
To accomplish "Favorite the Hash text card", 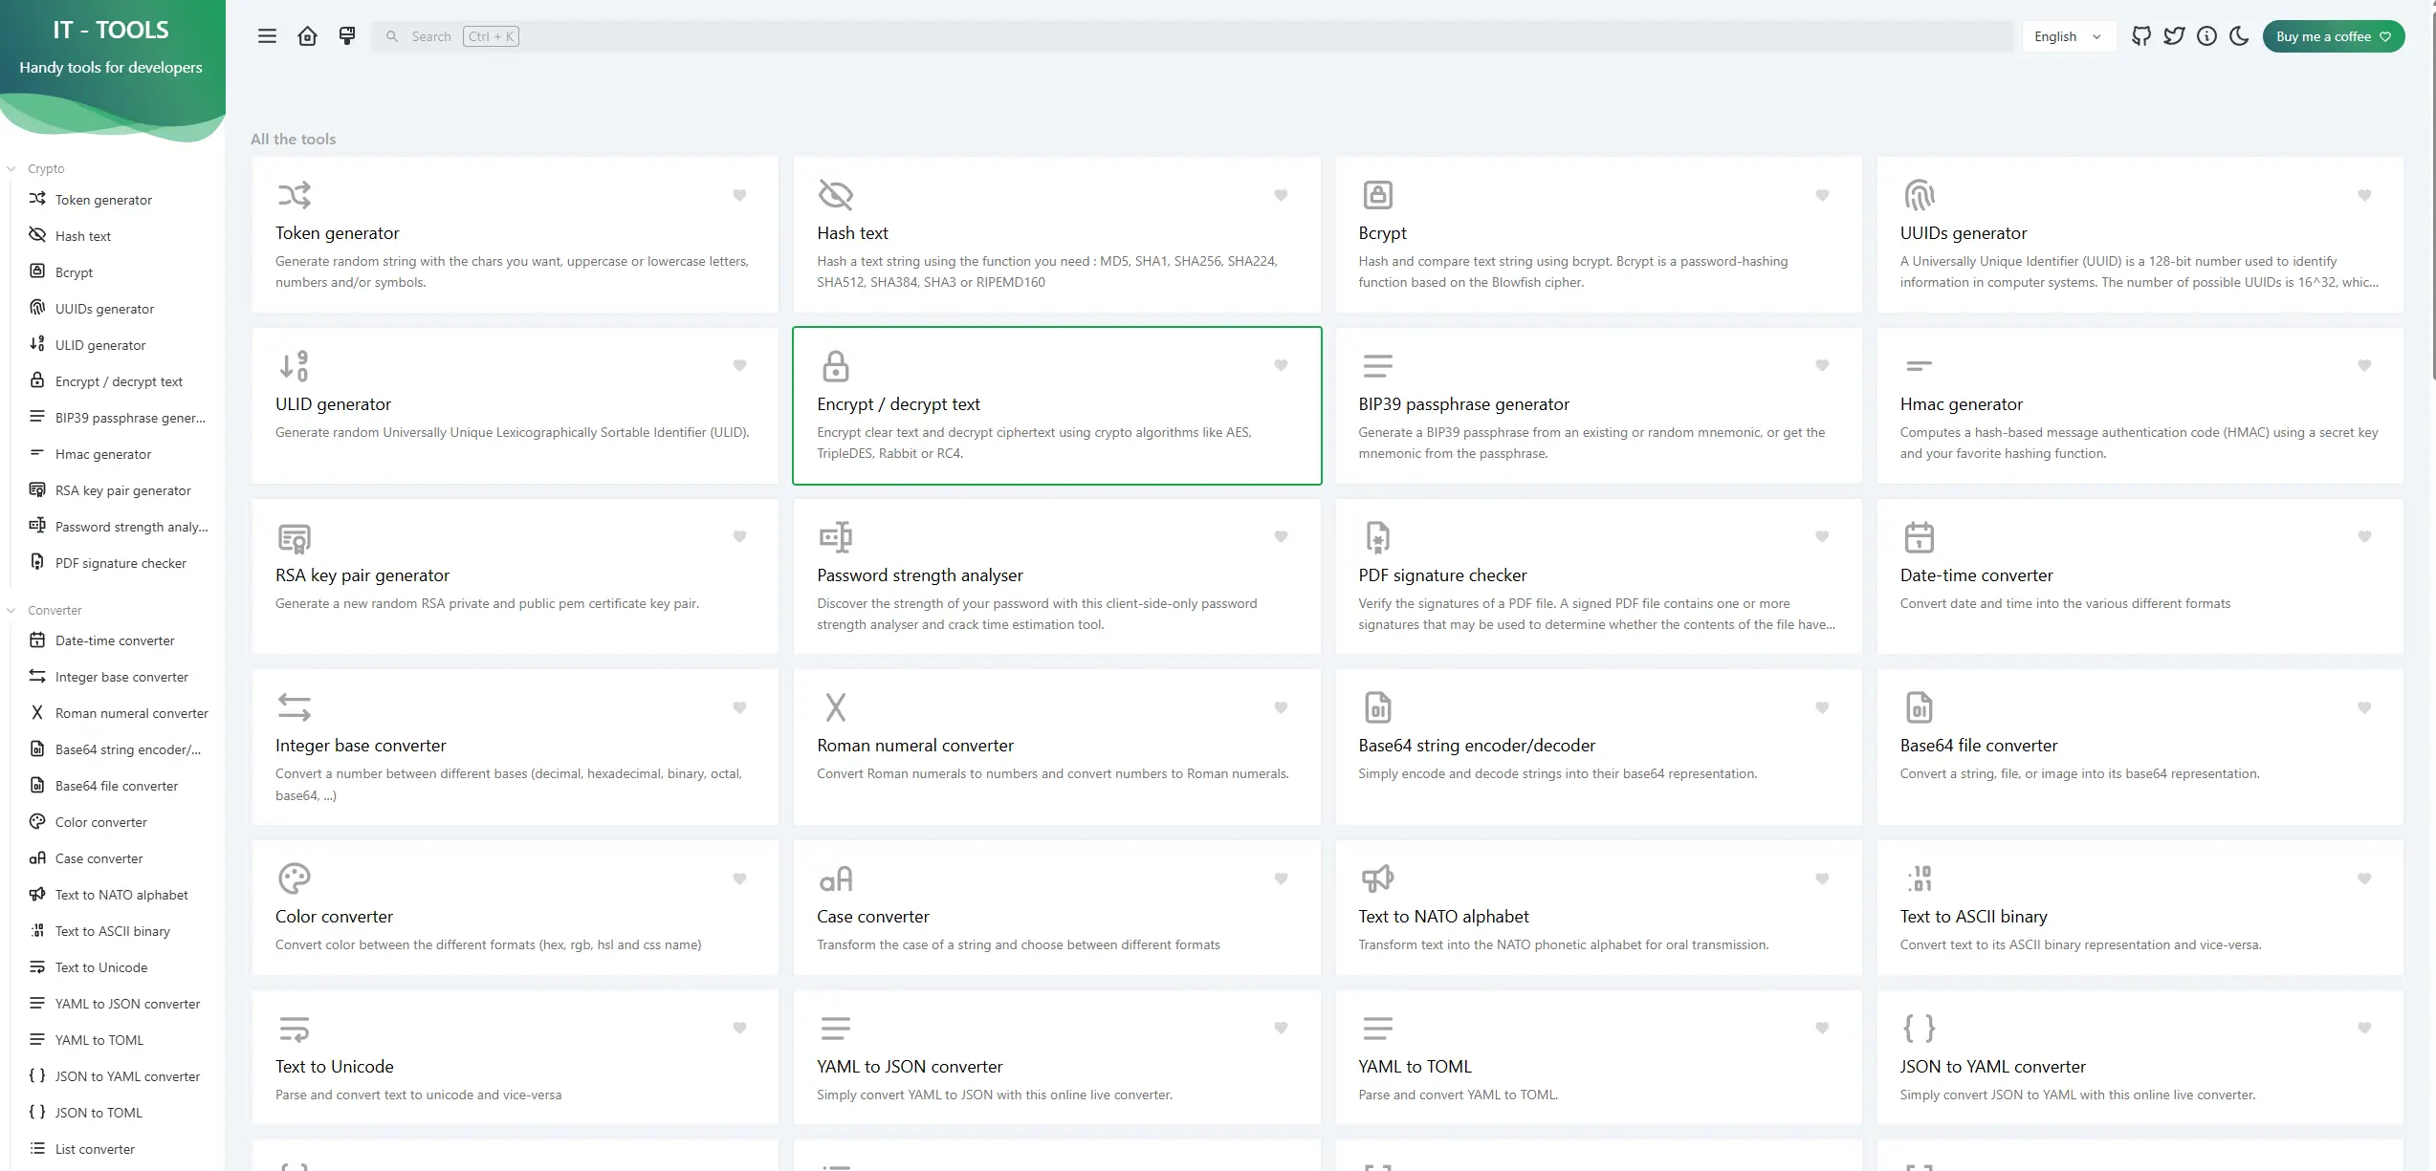I will (1281, 195).
